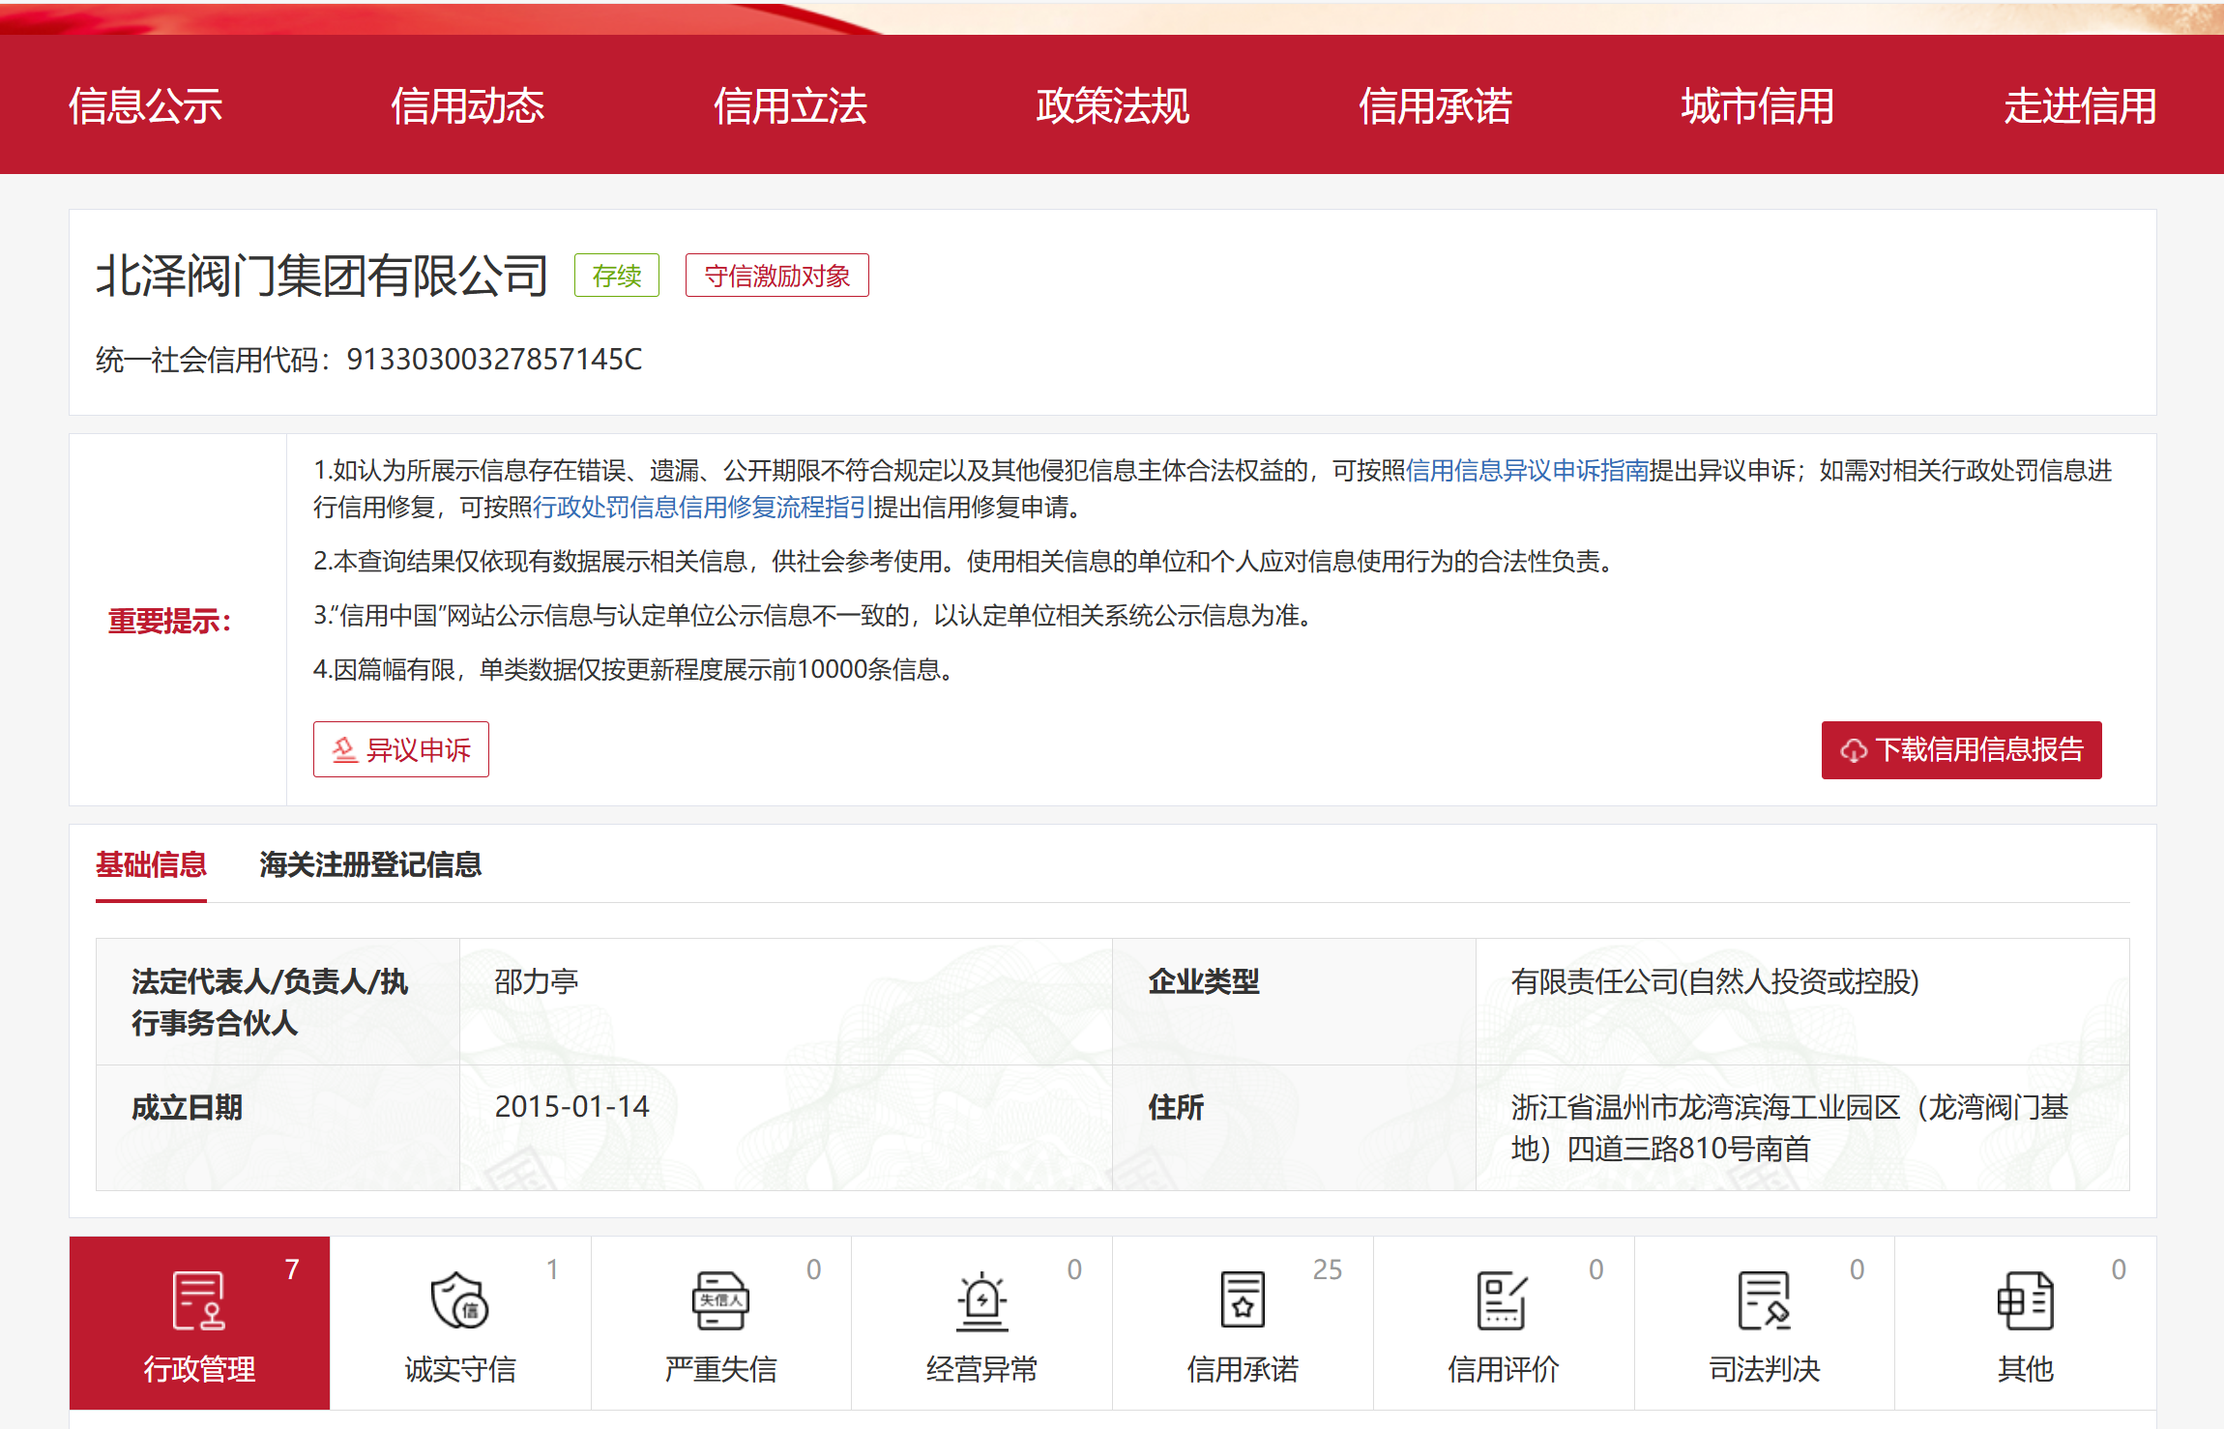
Task: Select the 信用评价 category icon
Action: tap(1503, 1301)
